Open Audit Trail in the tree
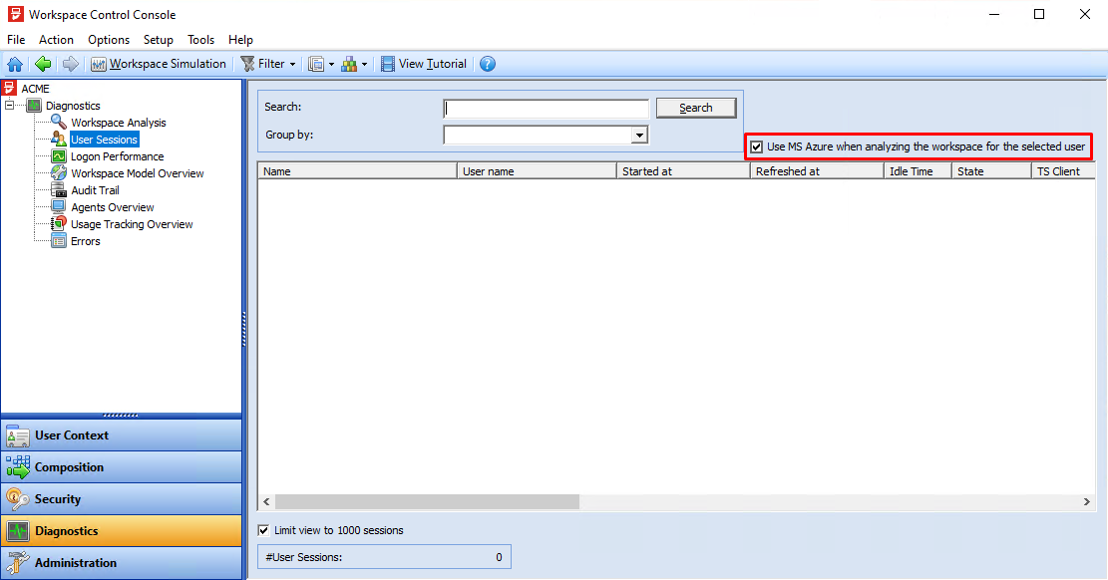 95,190
